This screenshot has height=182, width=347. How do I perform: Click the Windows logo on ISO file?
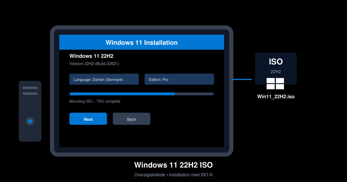275,83
